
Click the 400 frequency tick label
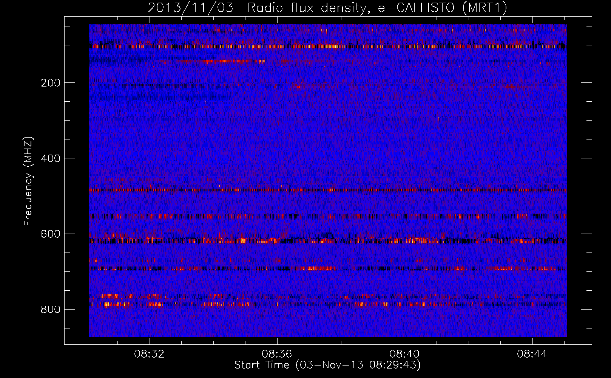click(x=51, y=158)
